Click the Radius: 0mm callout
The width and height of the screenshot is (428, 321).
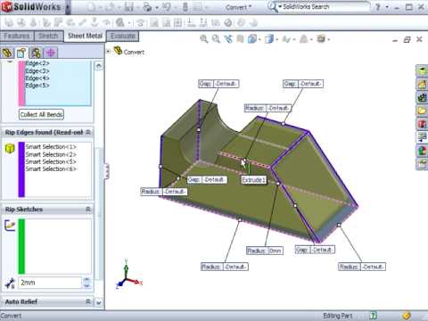pos(265,251)
